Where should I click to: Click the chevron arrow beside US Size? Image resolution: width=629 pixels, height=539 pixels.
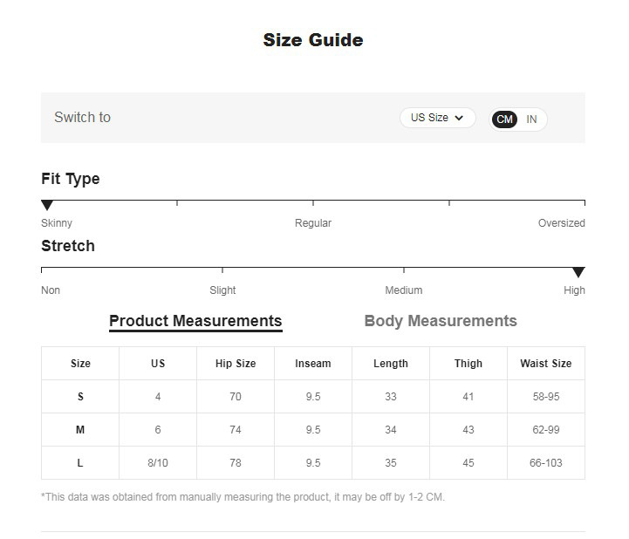coord(460,118)
